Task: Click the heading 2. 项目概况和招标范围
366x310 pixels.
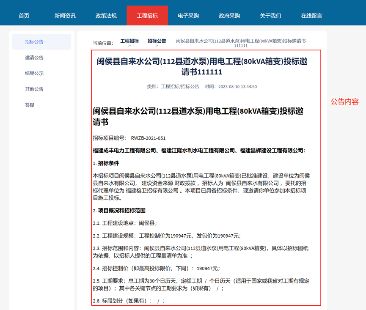Action: click(x=119, y=210)
